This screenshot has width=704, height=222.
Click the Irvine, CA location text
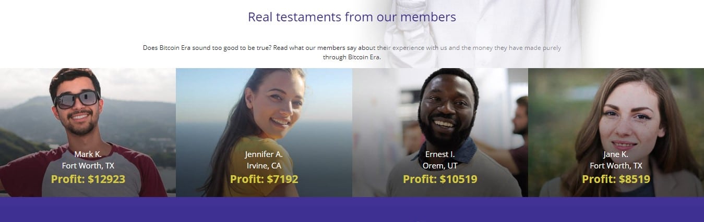pos(264,166)
